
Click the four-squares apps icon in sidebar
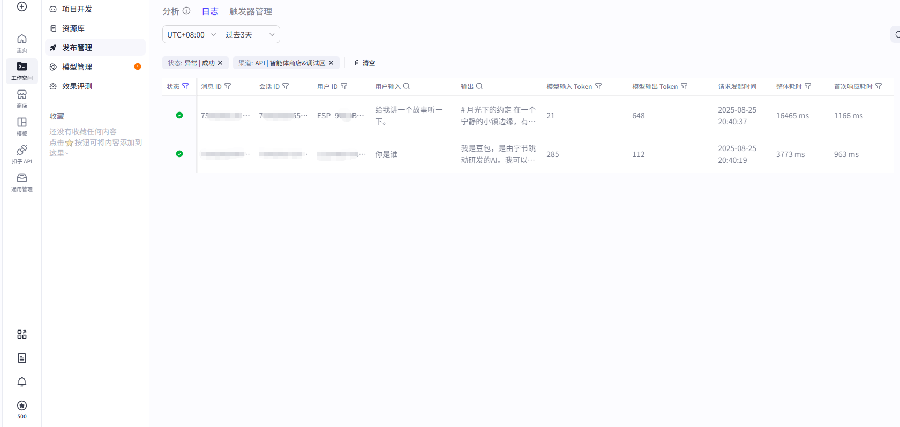click(x=22, y=334)
